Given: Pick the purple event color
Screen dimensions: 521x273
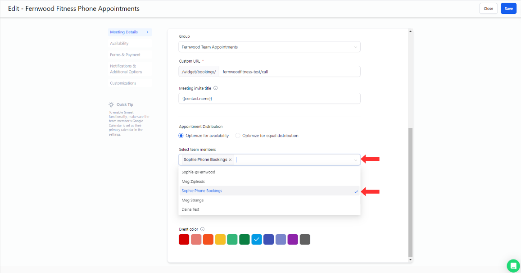Looking at the screenshot, I should (x=293, y=239).
